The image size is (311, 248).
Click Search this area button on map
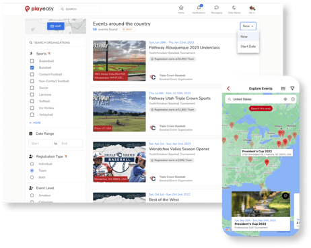261,108
